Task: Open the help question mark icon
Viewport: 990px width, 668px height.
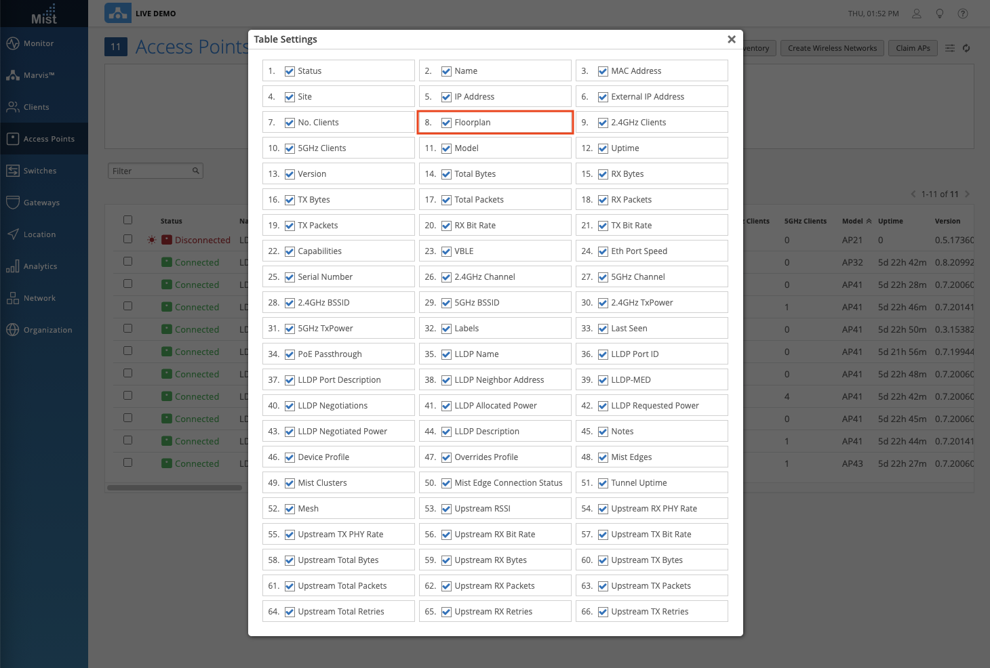Action: coord(963,14)
